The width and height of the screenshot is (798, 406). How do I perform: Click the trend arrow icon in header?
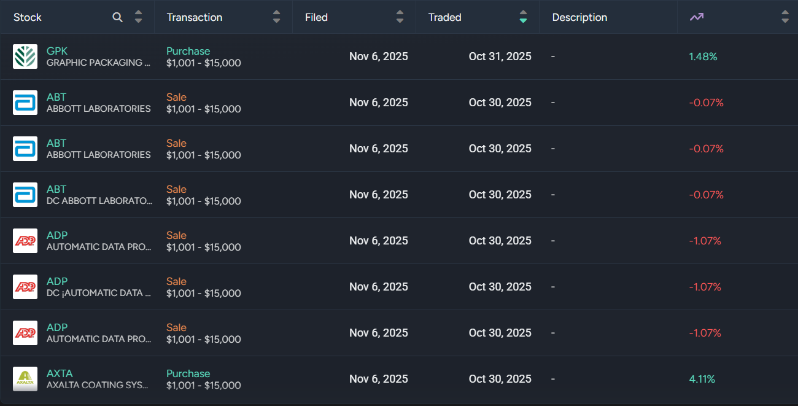(696, 17)
